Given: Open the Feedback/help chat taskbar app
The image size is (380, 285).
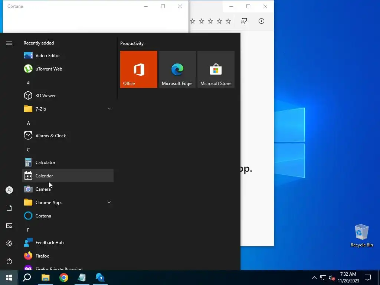Looking at the screenshot, I should coord(100,278).
